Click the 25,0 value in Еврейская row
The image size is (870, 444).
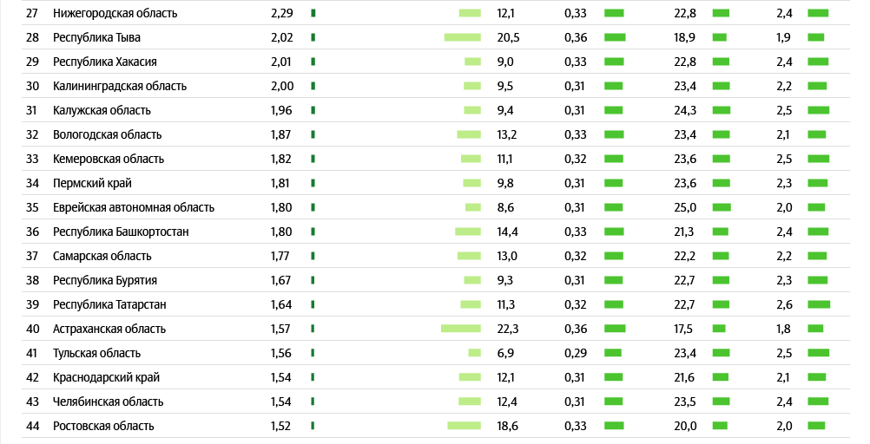685,207
